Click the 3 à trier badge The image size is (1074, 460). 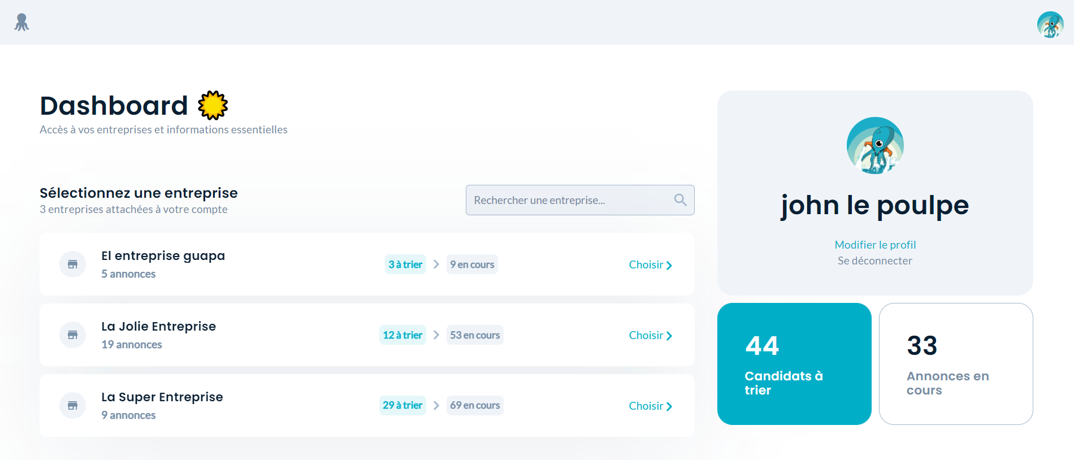(x=405, y=264)
